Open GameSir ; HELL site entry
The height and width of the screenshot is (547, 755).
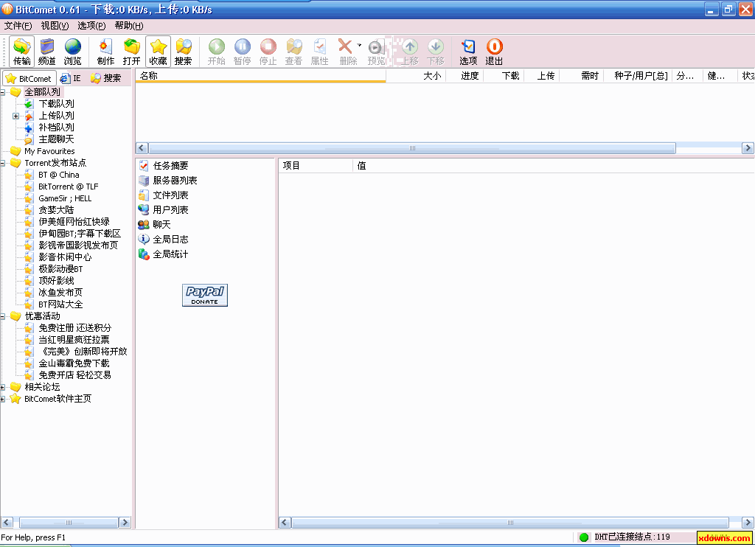coord(65,198)
